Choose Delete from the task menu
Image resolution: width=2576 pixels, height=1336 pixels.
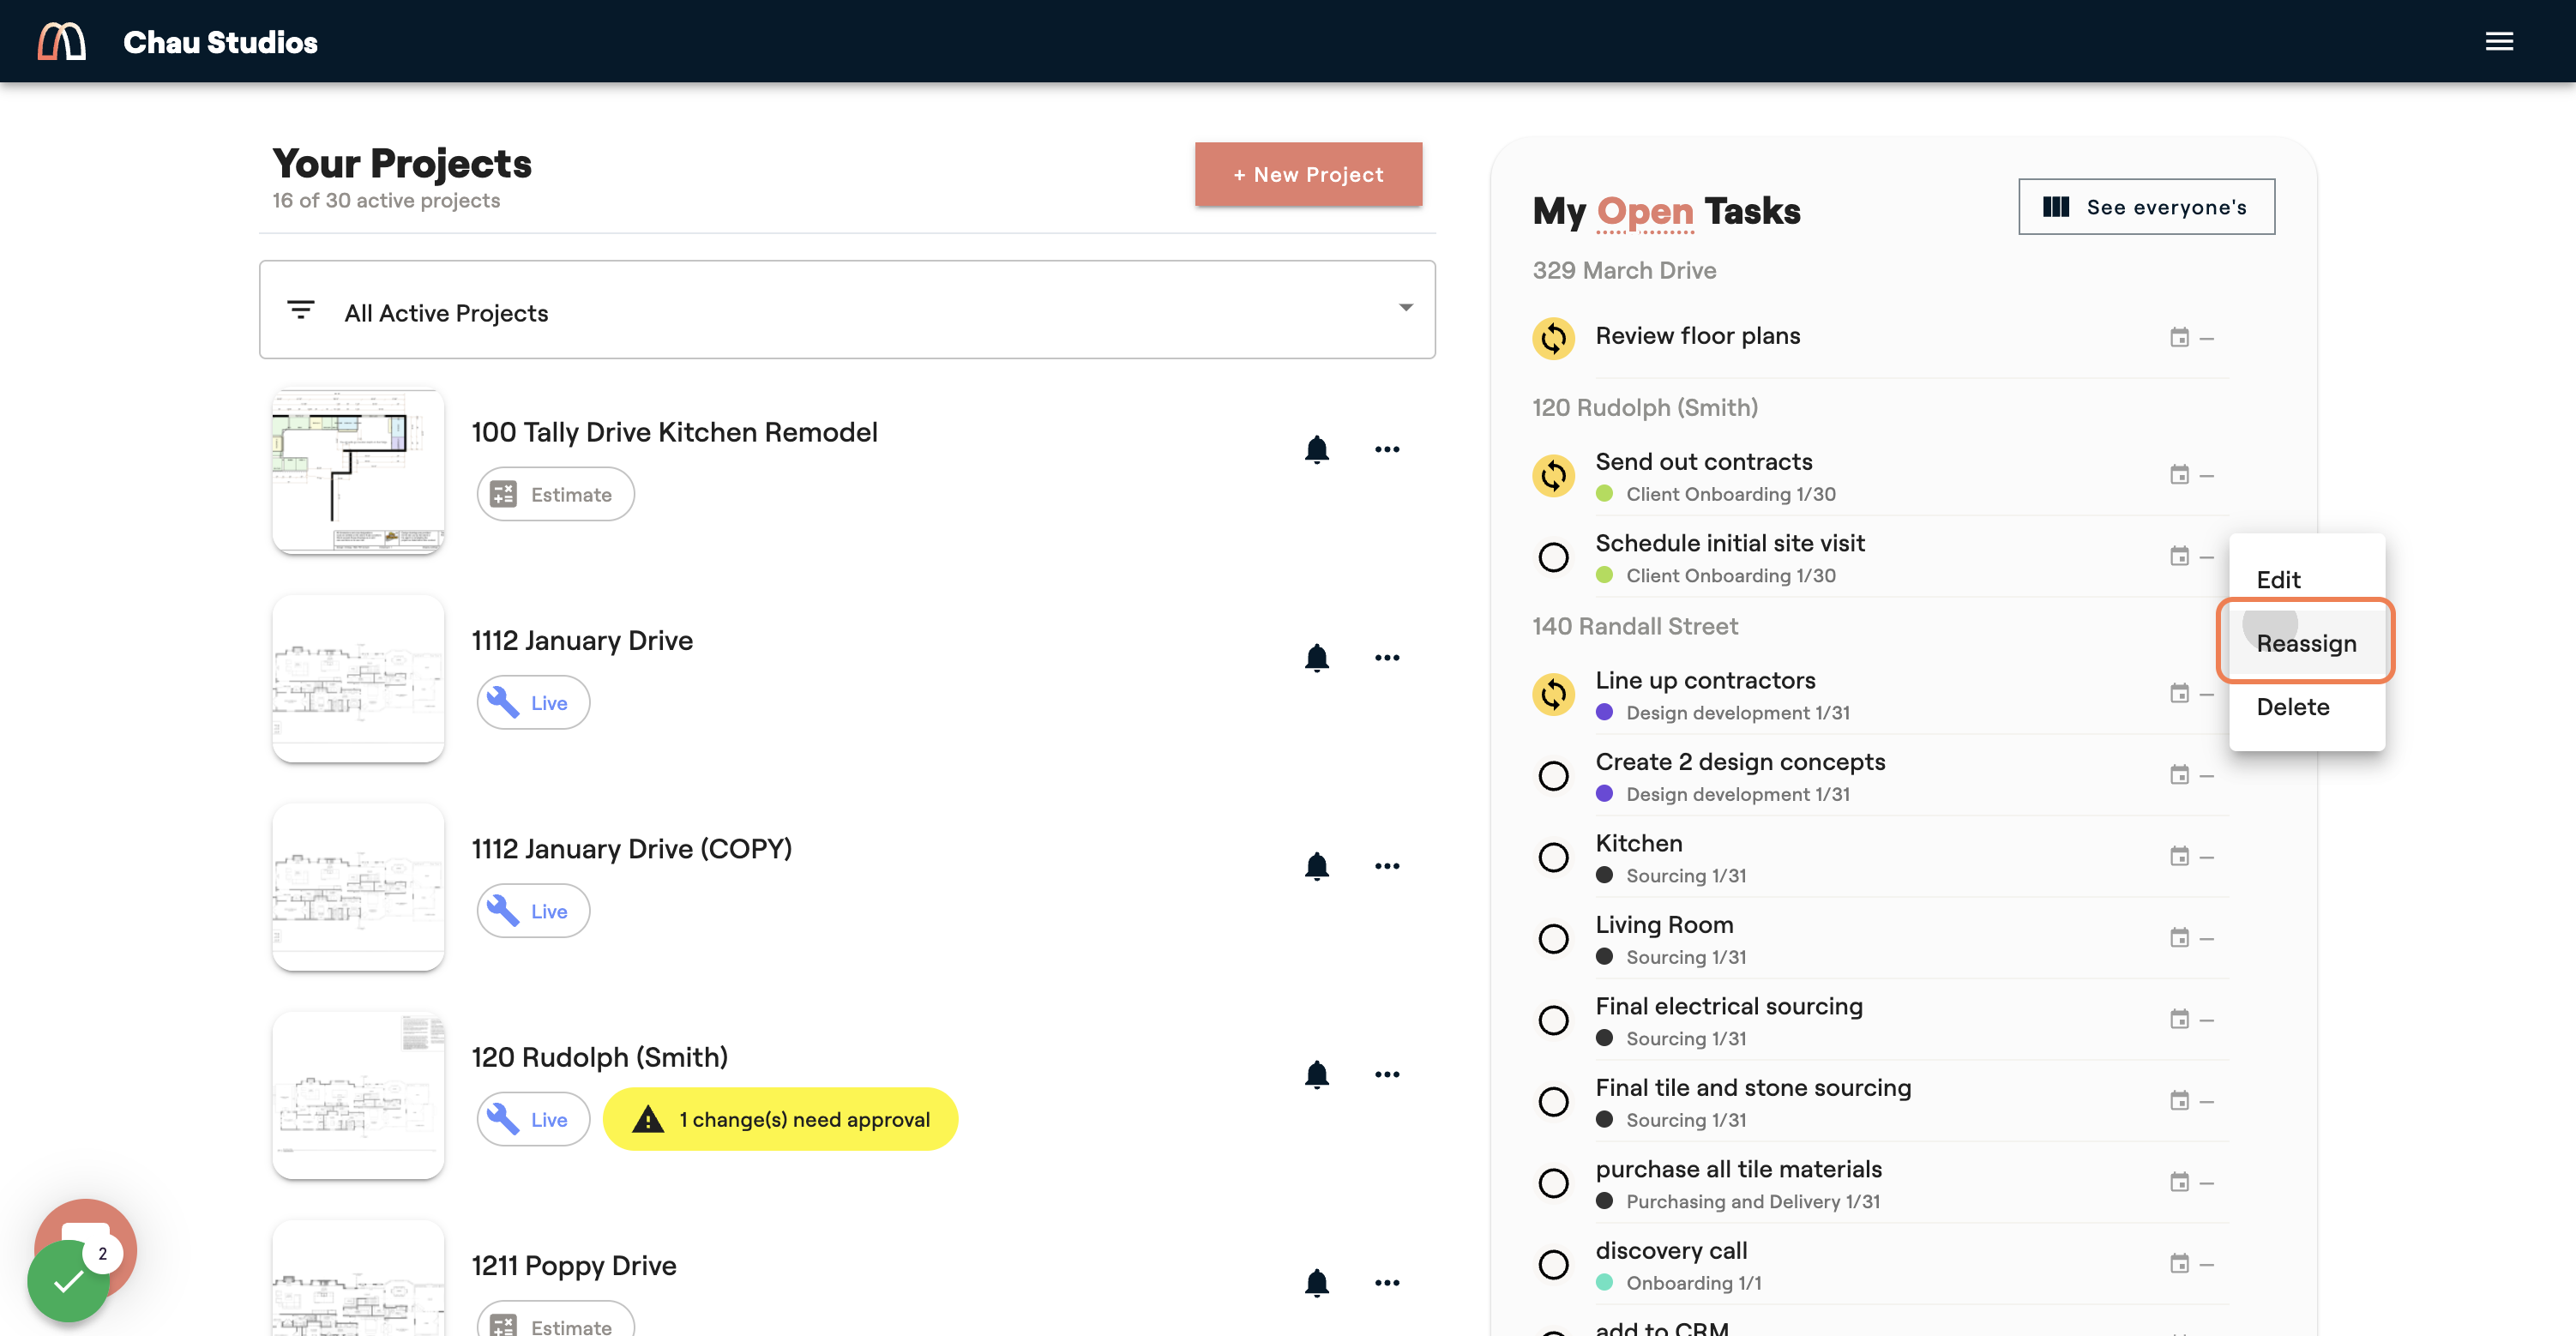[2293, 707]
